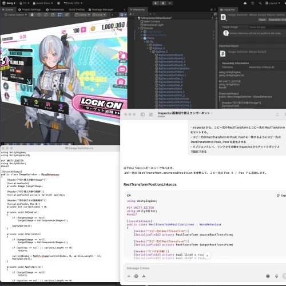Click the tools icon beside the globe
The width and height of the screenshot is (286, 286).
(x=144, y=276)
